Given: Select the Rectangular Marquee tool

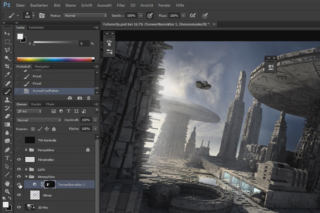Looking at the screenshot, I should pyautogui.click(x=7, y=42).
